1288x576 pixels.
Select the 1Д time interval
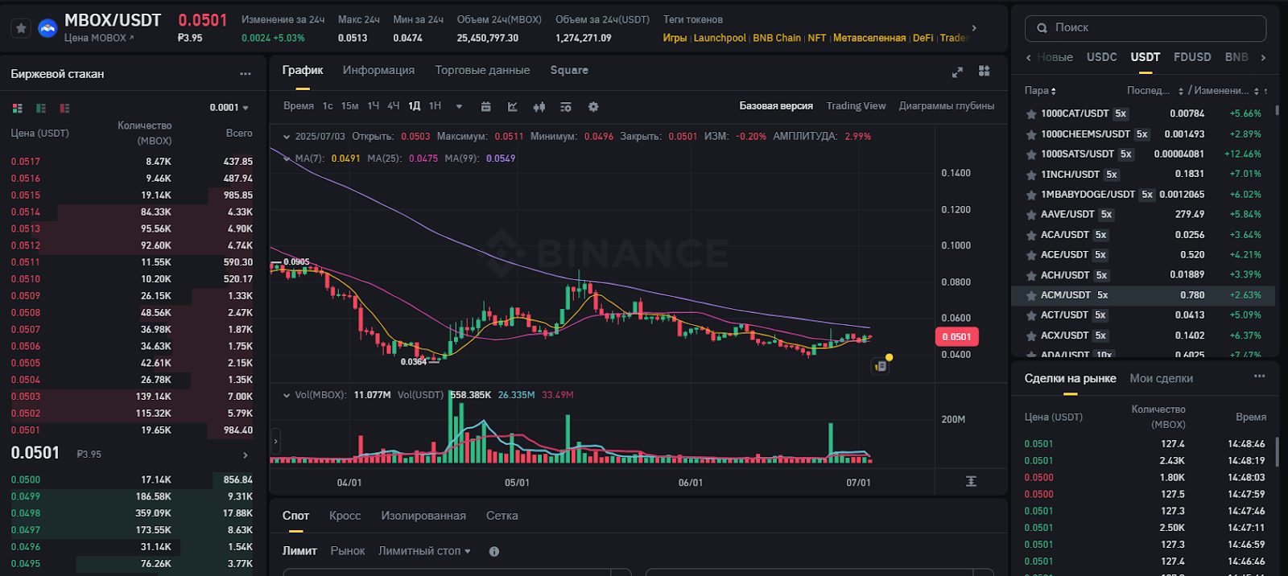tap(414, 106)
